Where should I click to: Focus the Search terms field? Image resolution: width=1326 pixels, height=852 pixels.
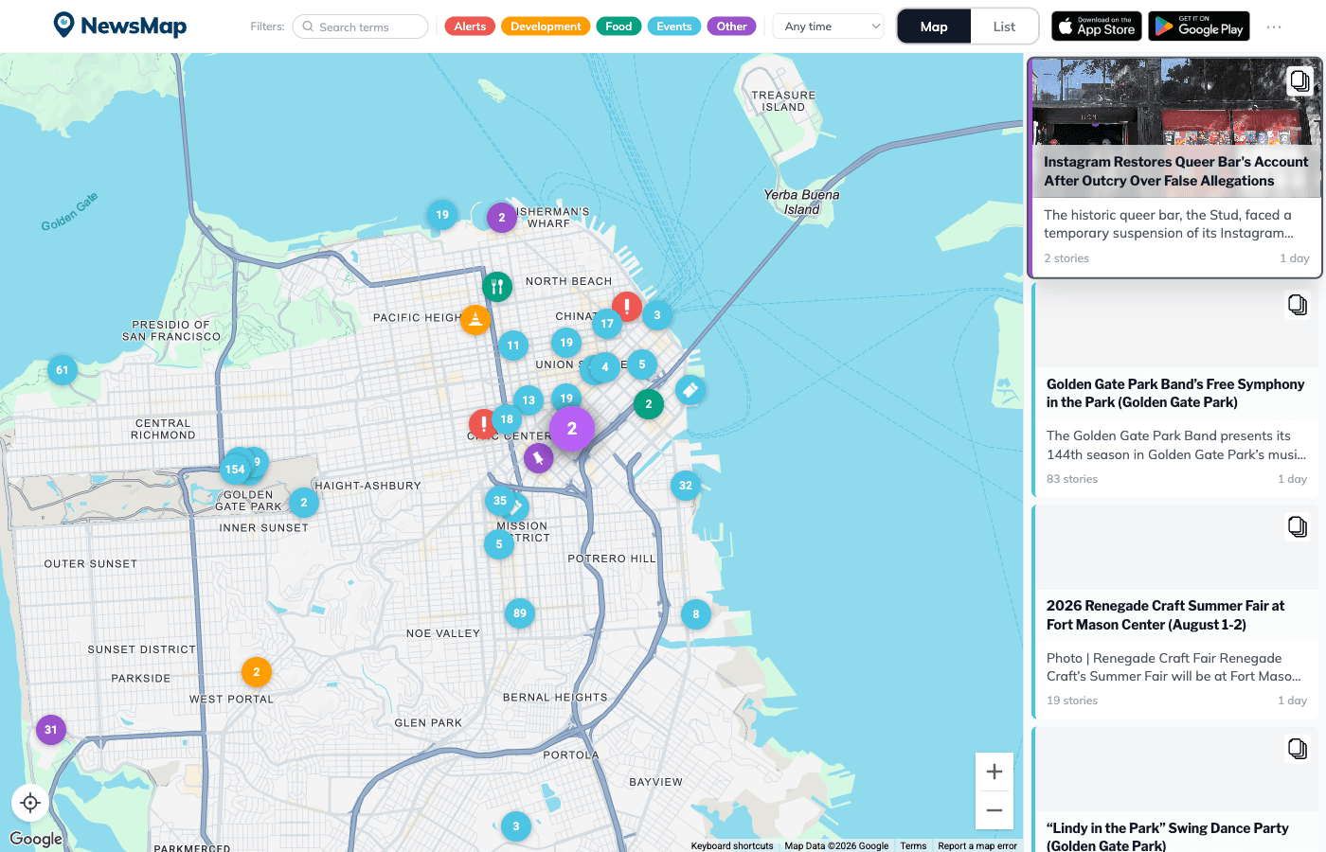coord(360,27)
